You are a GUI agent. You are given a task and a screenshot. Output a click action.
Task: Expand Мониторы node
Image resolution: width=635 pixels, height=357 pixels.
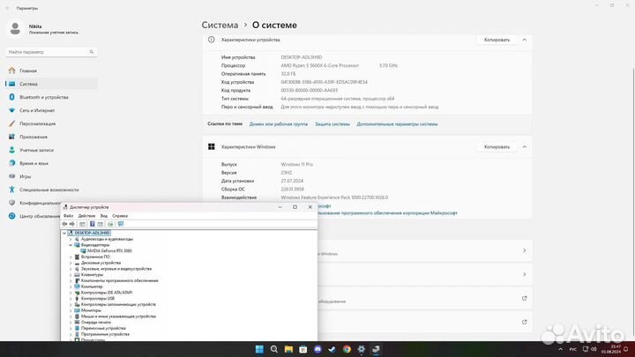click(x=71, y=310)
